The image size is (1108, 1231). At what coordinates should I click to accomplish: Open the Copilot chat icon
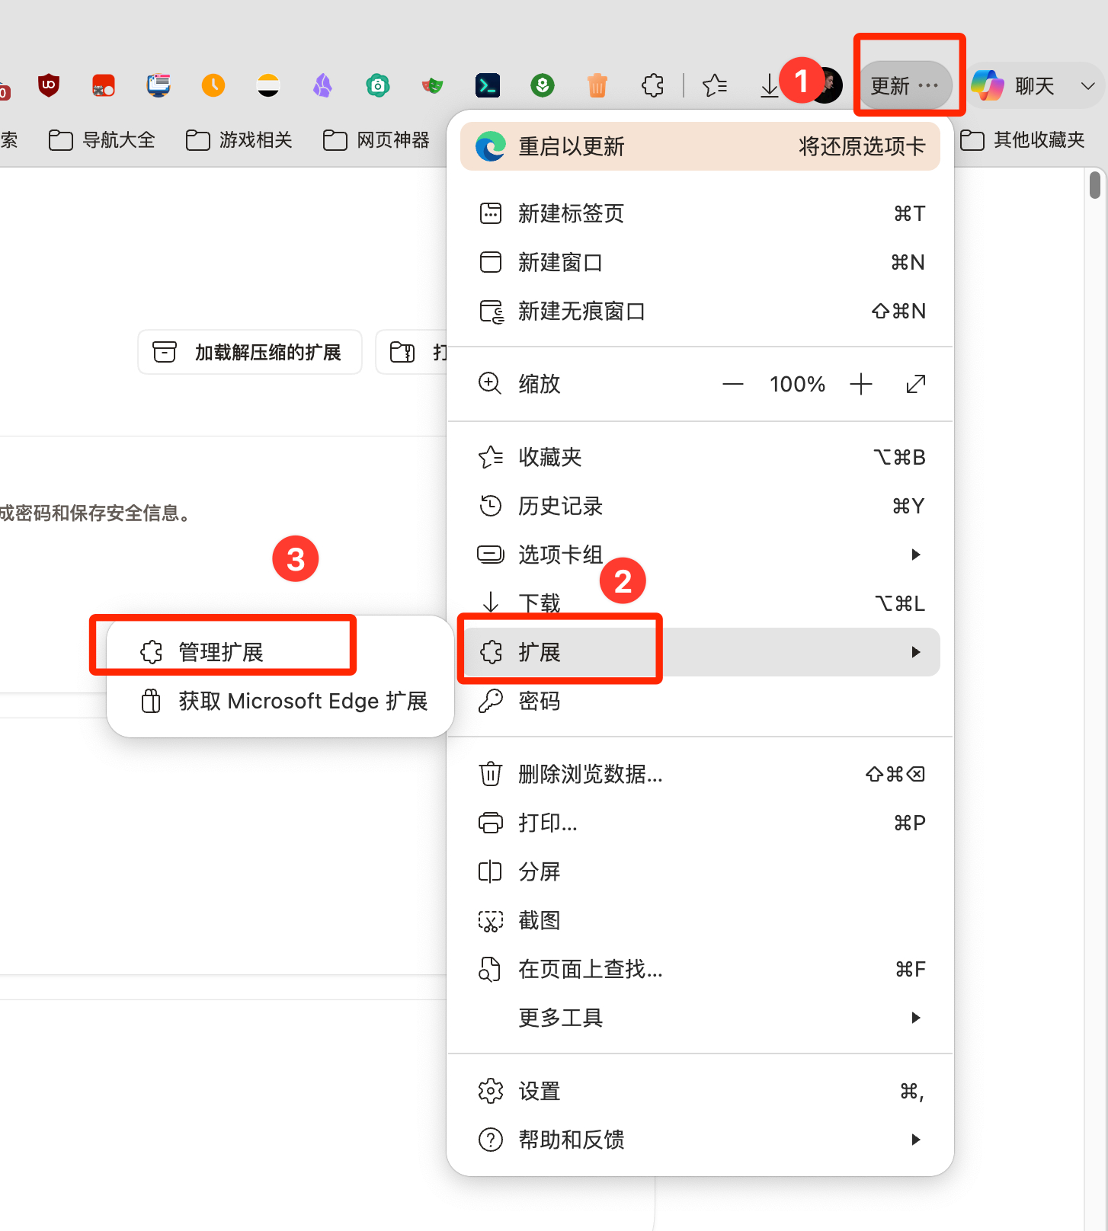click(x=988, y=85)
